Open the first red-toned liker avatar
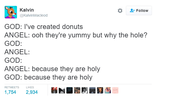 click(54, 90)
